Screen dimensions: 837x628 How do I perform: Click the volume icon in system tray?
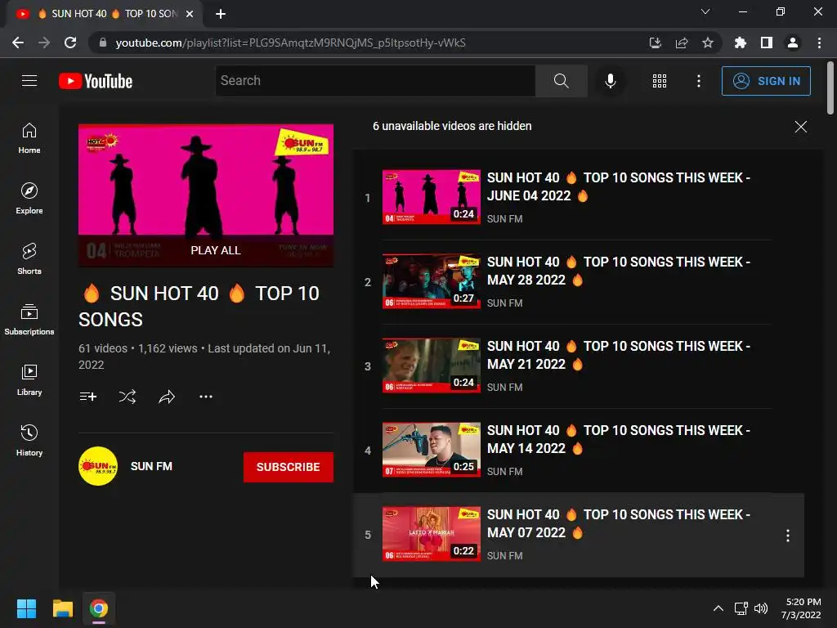point(761,608)
